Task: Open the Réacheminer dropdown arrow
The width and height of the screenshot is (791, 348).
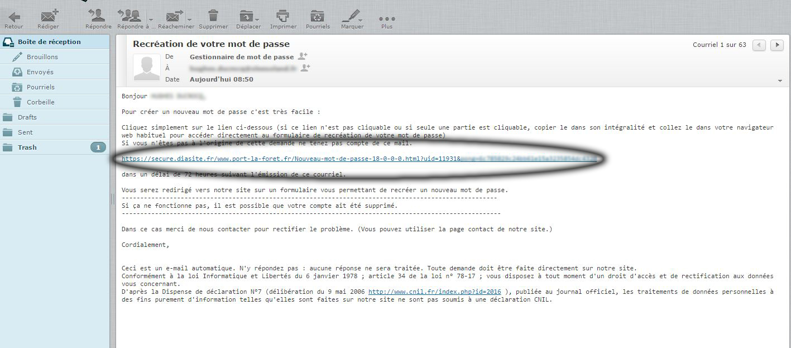Action: click(190, 18)
